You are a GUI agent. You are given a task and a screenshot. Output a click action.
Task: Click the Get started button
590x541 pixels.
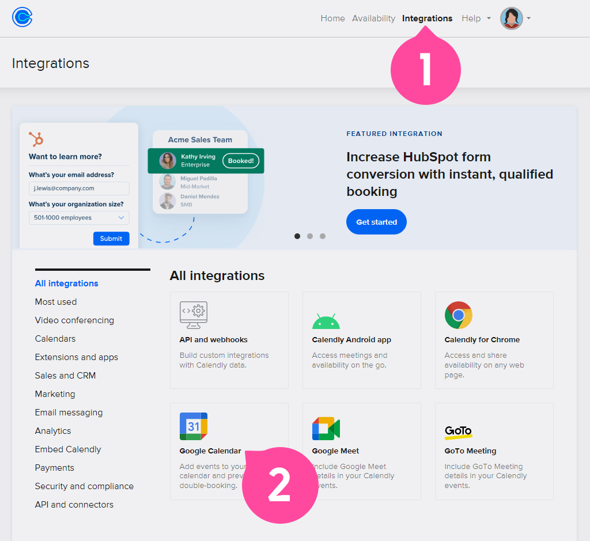click(376, 222)
